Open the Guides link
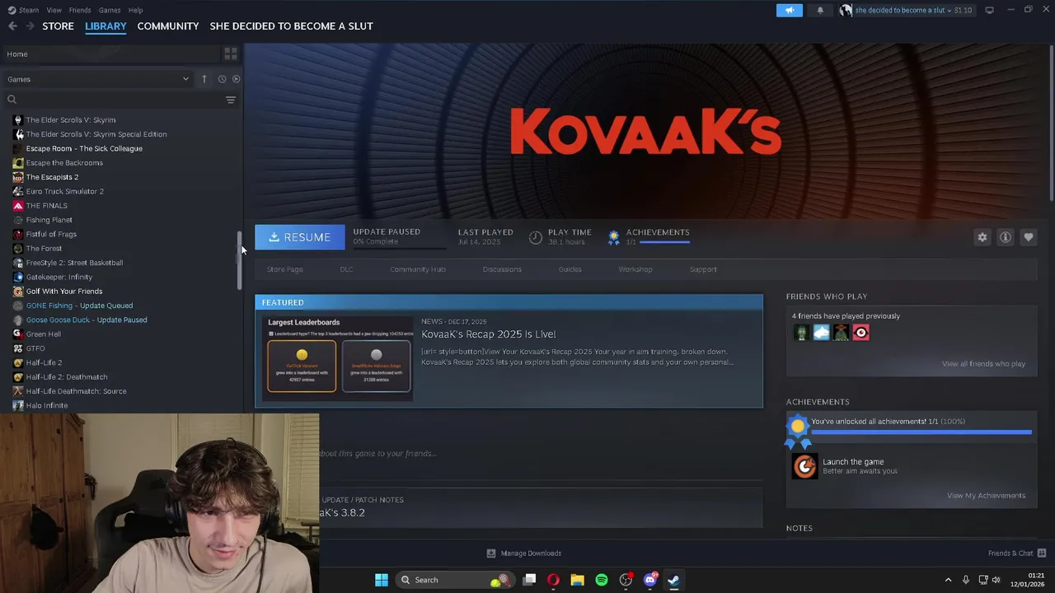The height and width of the screenshot is (593, 1055). click(x=570, y=269)
